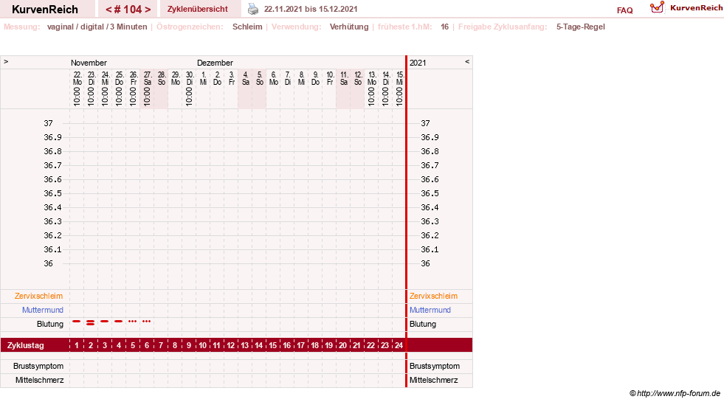Screen dimensions: 724x402
Task: Expand chart using the > arrow above November
Action: [x=6, y=61]
